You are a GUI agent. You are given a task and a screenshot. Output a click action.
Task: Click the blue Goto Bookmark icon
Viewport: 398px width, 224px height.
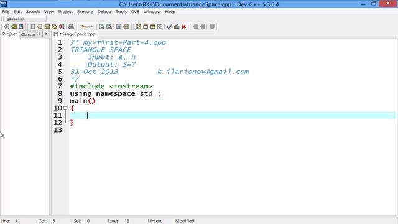click(x=21, y=26)
